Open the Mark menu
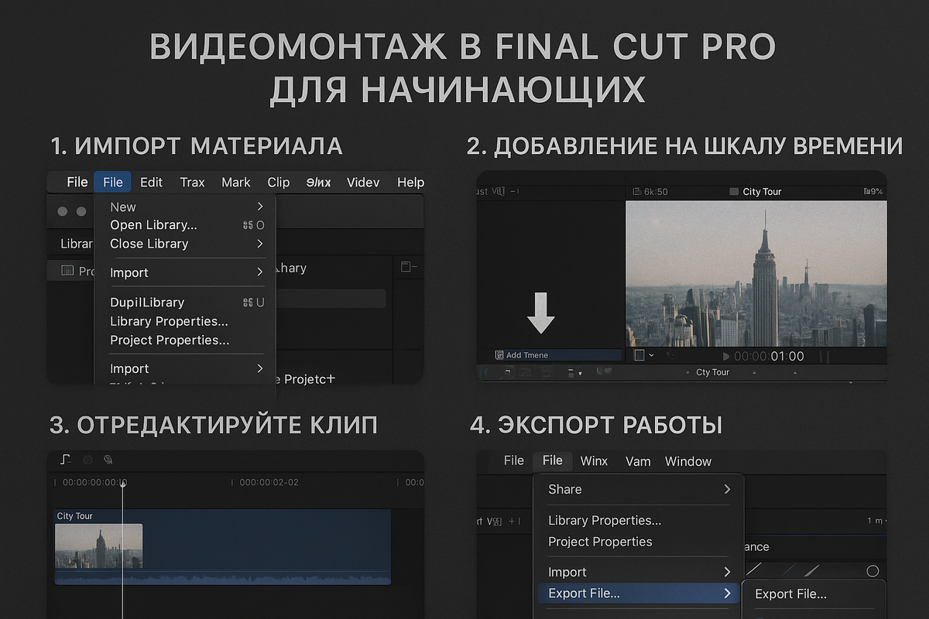Screen dimensions: 929x619 (x=235, y=182)
